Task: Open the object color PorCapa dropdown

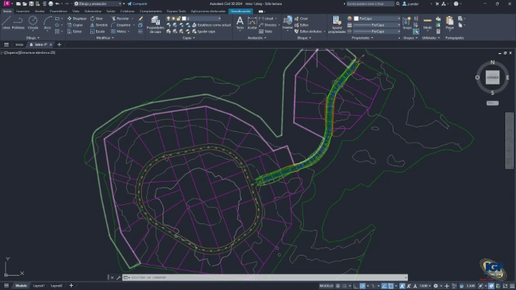Action: (377, 19)
